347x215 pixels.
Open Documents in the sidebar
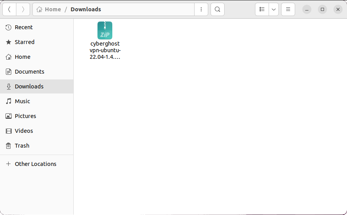[37, 72]
